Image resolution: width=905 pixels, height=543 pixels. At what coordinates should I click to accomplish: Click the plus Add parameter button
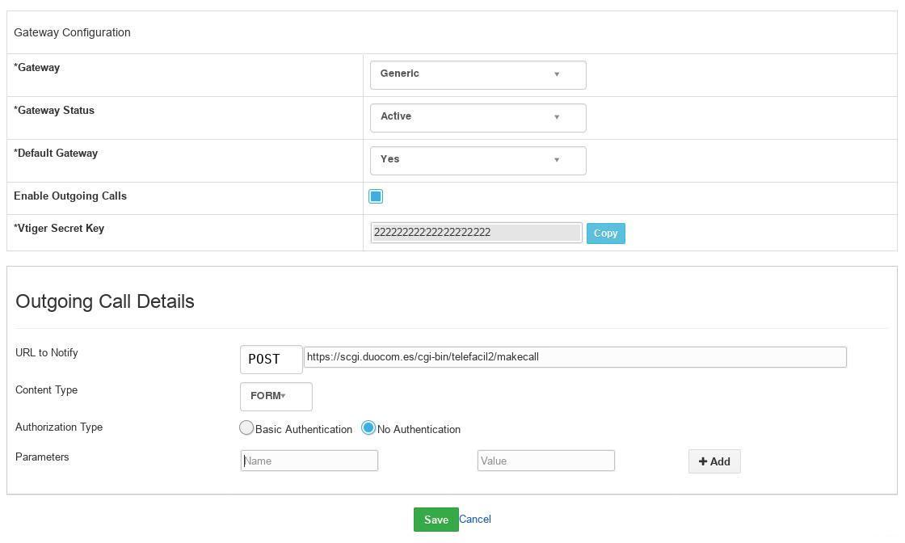(x=714, y=461)
